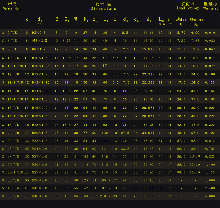Select part number 'SI 28 T/K'
220x208 pixels.
(x=10, y=157)
